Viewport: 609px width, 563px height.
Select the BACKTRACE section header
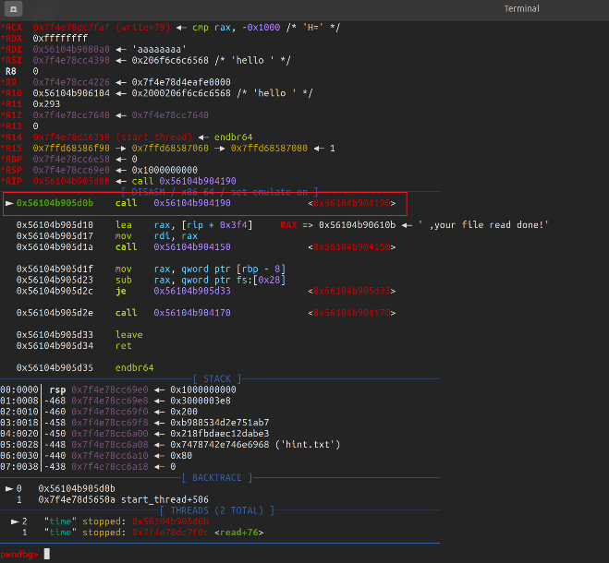(217, 478)
